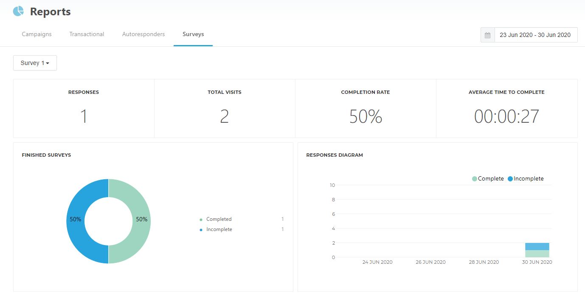Click the Incomplete legend entry in Finished Surveys

219,229
